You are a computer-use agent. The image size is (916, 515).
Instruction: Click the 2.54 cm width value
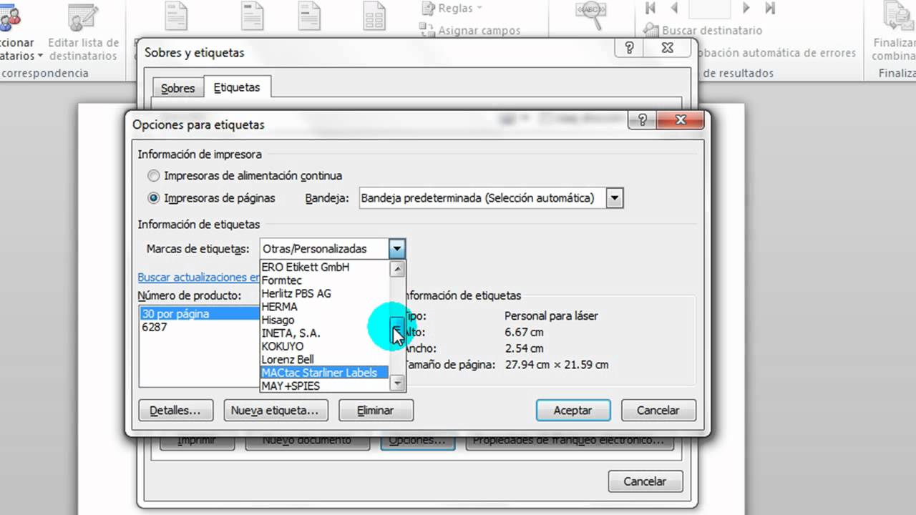pyautogui.click(x=524, y=348)
